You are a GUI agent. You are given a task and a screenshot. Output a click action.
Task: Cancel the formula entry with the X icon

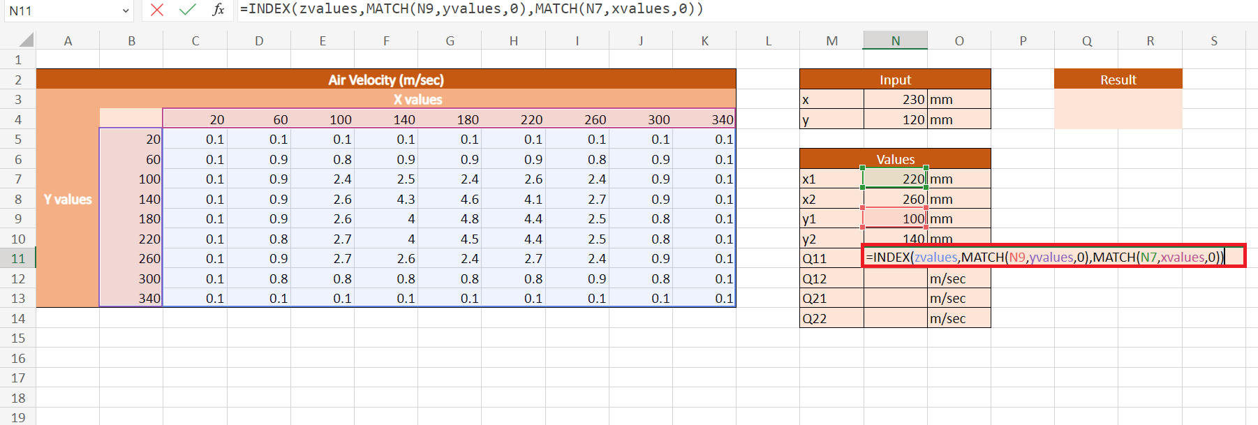157,10
